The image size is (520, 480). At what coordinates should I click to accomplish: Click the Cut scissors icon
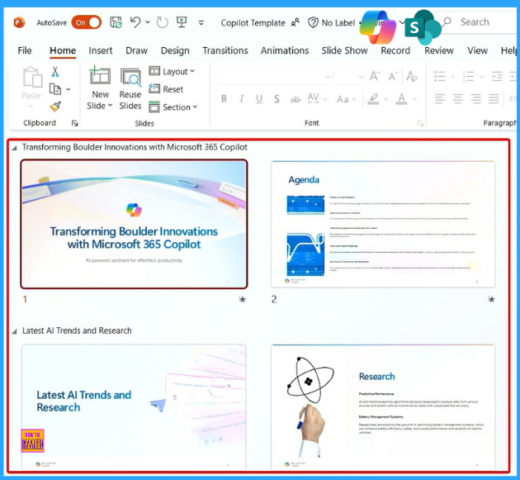(x=55, y=71)
